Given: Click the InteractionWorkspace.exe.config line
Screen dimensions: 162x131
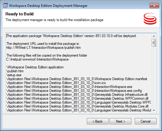Looking at the screenshot, I should (74, 91).
